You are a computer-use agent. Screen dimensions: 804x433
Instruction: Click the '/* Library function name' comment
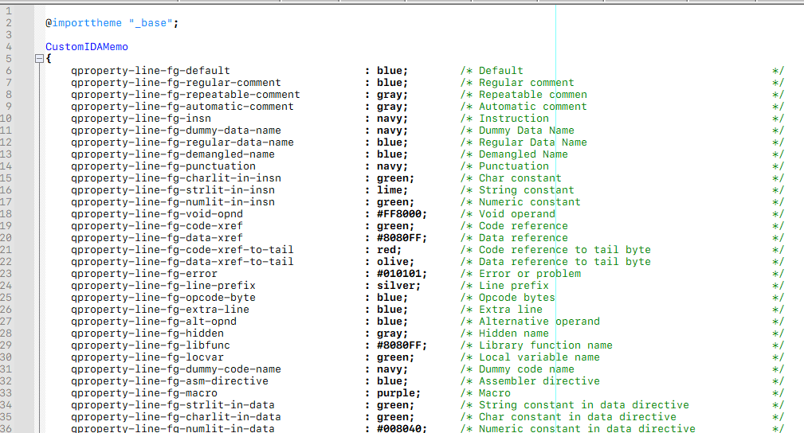tap(536, 345)
